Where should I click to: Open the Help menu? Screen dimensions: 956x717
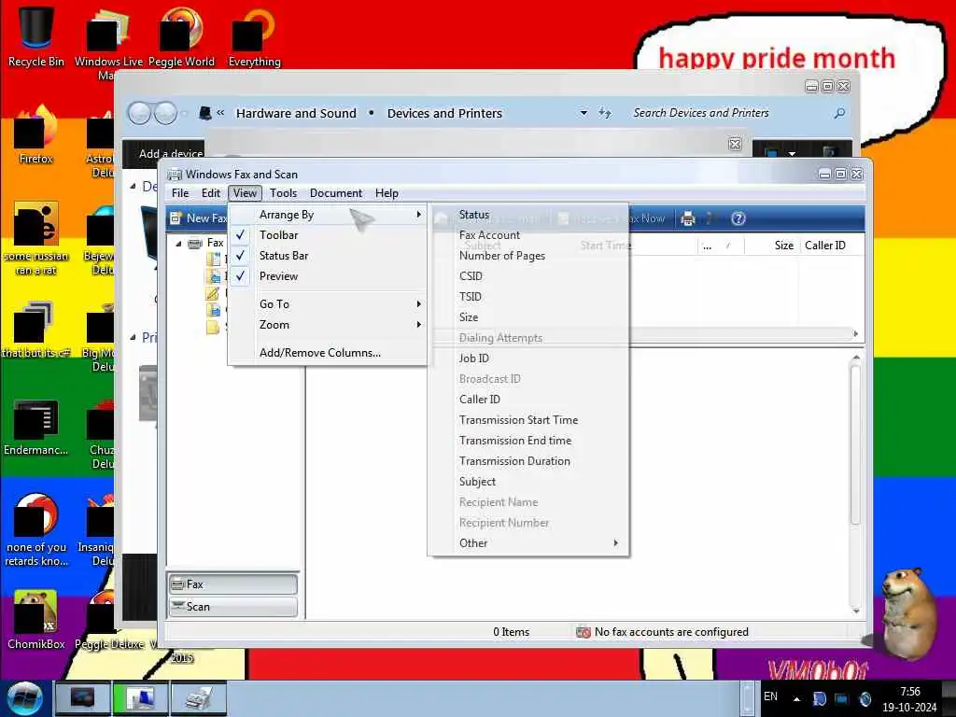(x=387, y=193)
